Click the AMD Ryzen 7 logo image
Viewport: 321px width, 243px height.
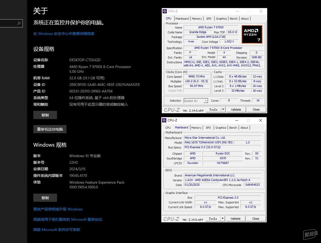point(252,34)
